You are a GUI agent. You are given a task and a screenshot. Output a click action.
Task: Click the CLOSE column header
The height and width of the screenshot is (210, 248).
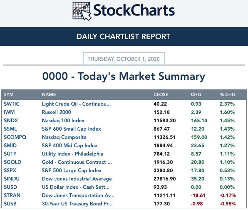tap(161, 94)
